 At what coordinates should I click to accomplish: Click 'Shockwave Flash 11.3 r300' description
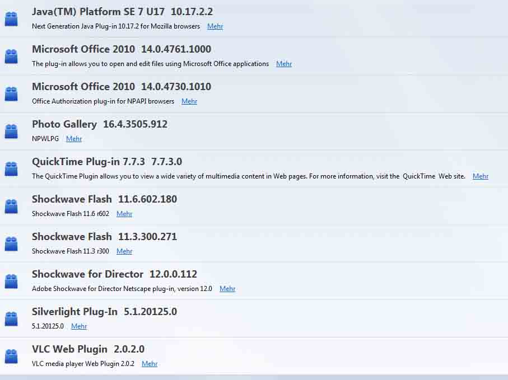(x=71, y=251)
